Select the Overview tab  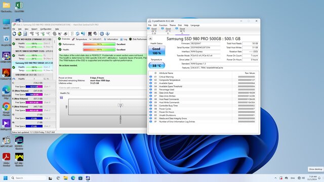click(64, 39)
